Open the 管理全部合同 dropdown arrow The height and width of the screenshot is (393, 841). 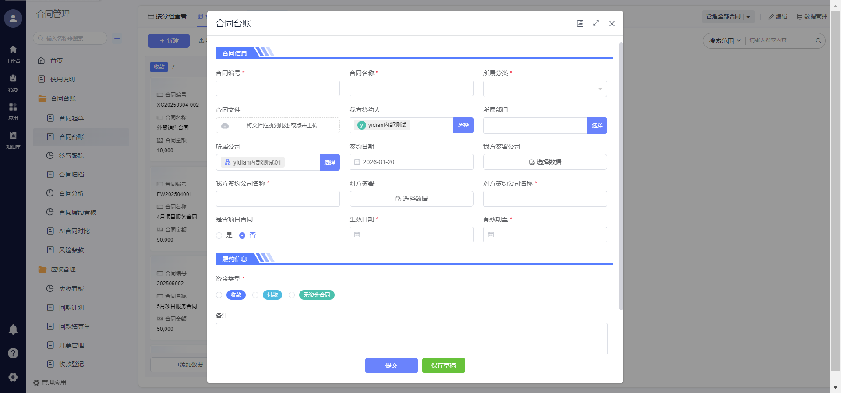(x=748, y=17)
